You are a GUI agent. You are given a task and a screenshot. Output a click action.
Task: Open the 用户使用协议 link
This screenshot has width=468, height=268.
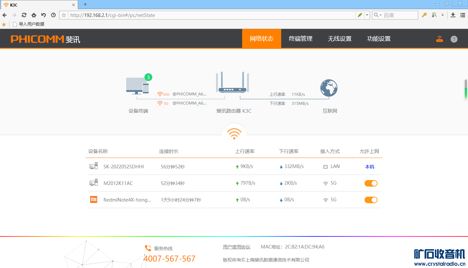tap(237, 247)
